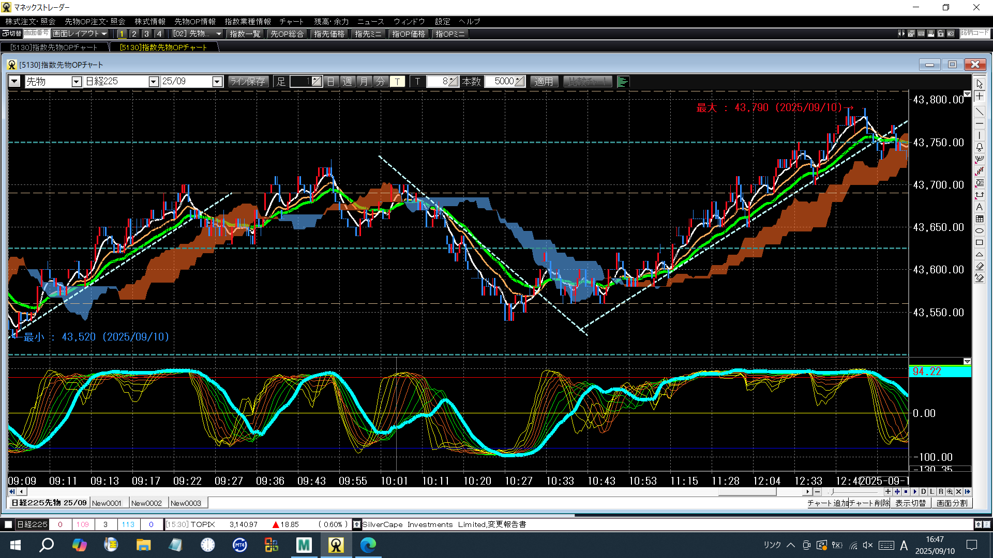Toggle the 分 minute timeframe button

380,82
